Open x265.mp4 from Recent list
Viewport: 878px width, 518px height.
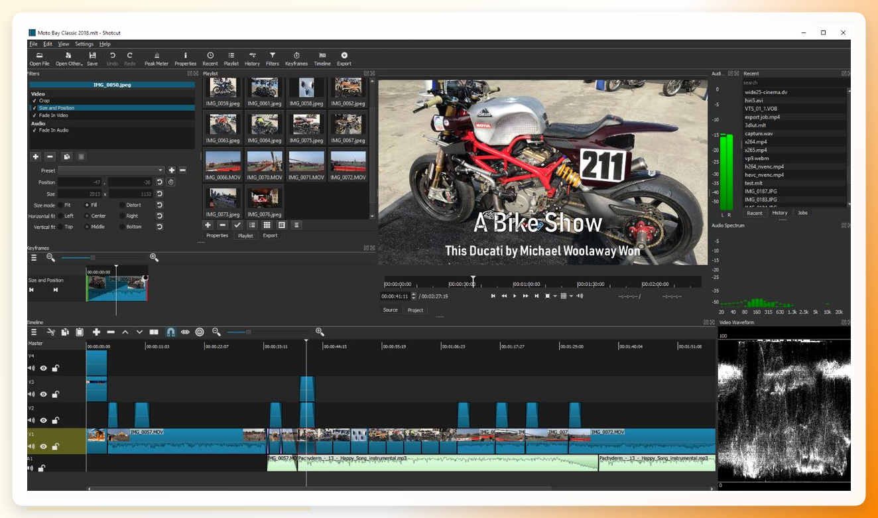coord(756,150)
